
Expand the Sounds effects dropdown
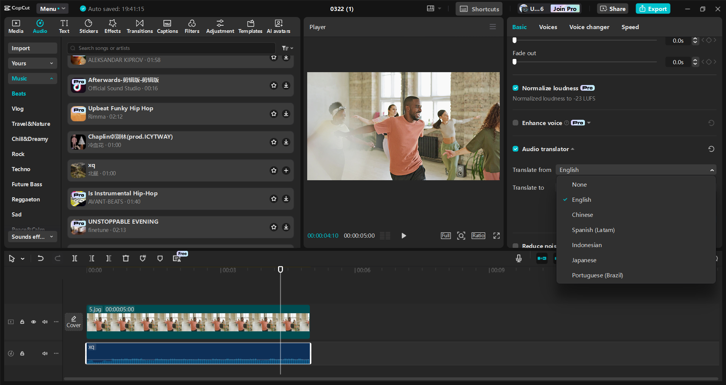click(x=33, y=237)
